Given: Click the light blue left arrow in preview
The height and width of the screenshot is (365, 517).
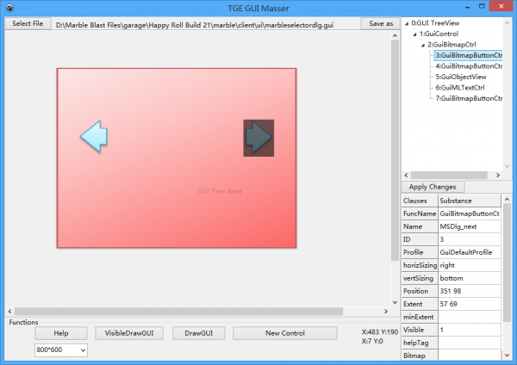Looking at the screenshot, I should (93, 136).
